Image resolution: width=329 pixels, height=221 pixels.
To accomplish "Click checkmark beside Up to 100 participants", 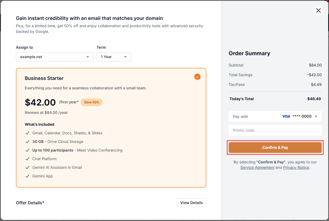I will [x=27, y=150].
